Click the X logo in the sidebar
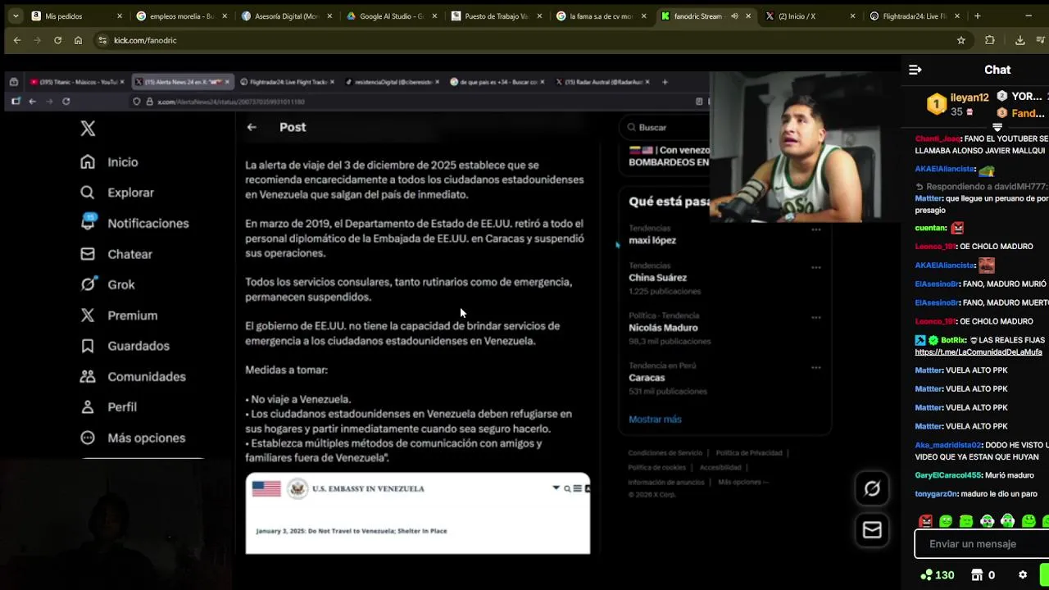1049x590 pixels. click(88, 128)
